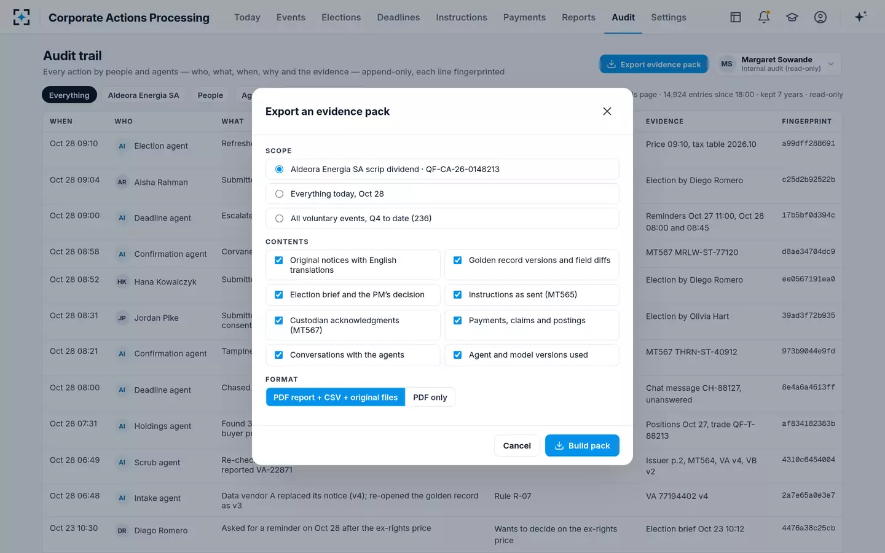
Task: Click the AI badge beside Holdings agent
Action: pyautogui.click(x=122, y=426)
